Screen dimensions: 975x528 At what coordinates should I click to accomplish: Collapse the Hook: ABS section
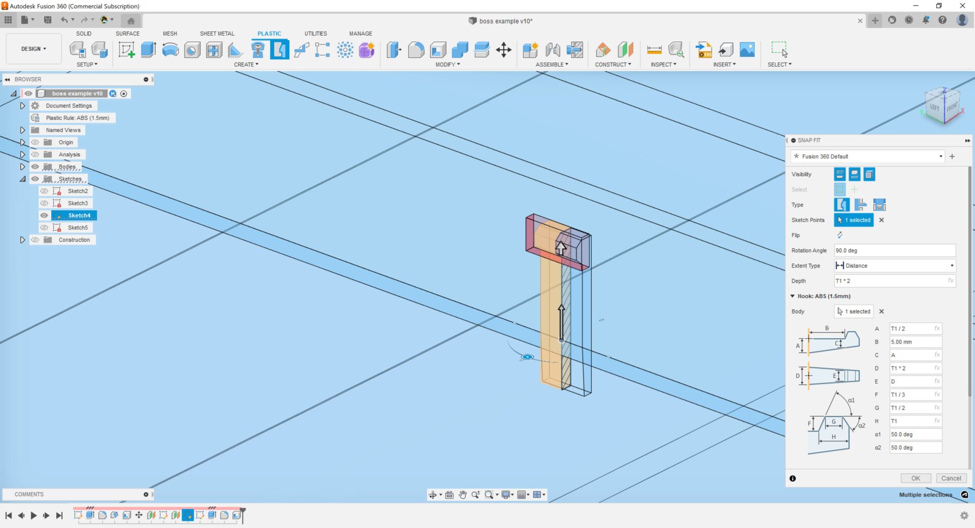point(792,296)
